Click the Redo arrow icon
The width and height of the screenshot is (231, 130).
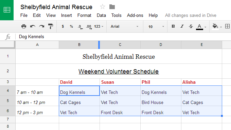pos(42,26)
